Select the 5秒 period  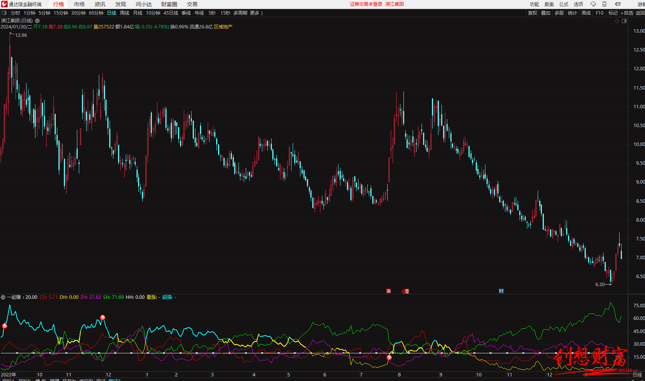click(x=212, y=13)
